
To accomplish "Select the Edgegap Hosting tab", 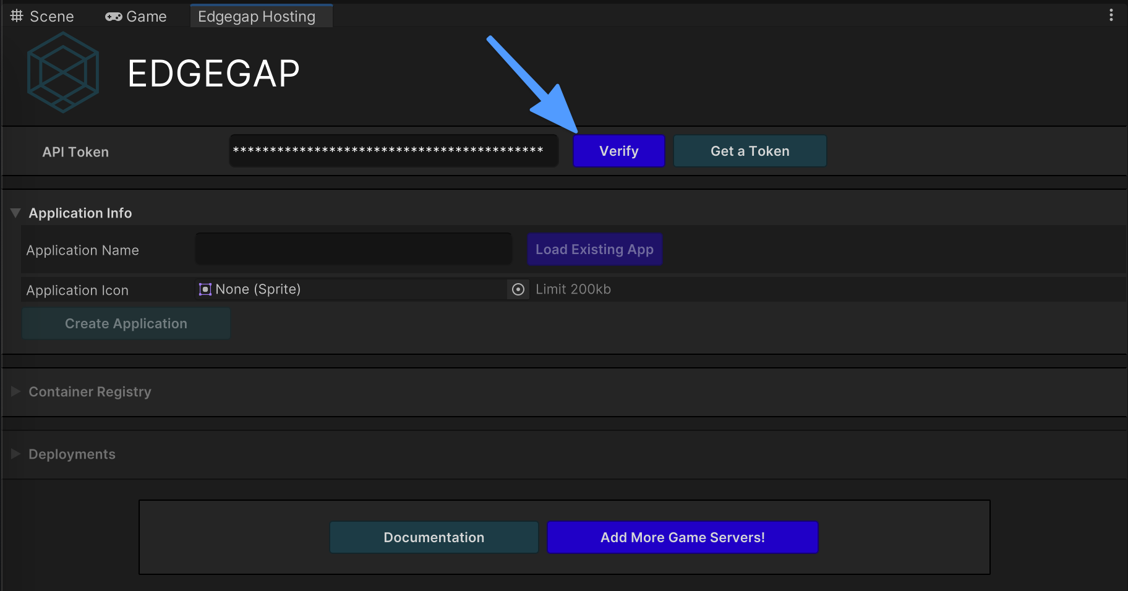I will click(x=257, y=17).
